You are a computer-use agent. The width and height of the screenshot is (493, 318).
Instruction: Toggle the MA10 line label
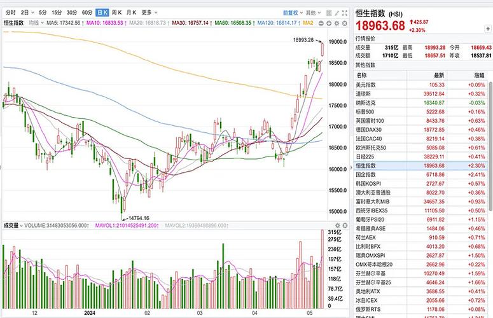click(107, 23)
